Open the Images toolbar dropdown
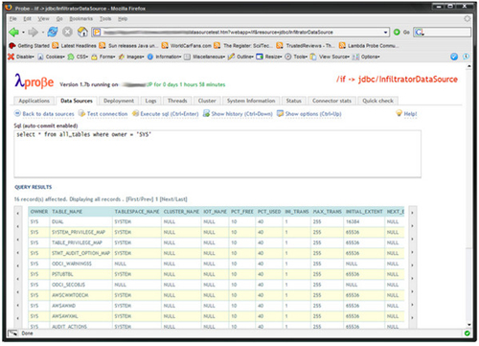This screenshot has width=479, height=346. pyautogui.click(x=131, y=57)
